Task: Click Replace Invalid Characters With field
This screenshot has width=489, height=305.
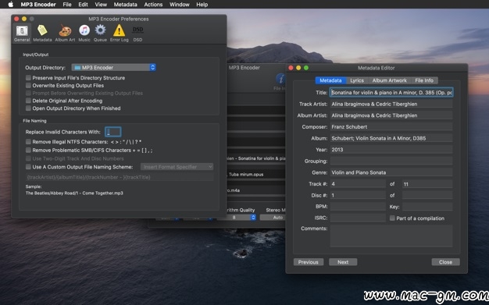Action: (113, 132)
